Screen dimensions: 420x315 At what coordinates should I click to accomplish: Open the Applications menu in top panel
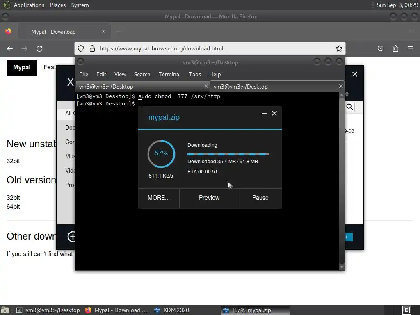pyautogui.click(x=29, y=5)
